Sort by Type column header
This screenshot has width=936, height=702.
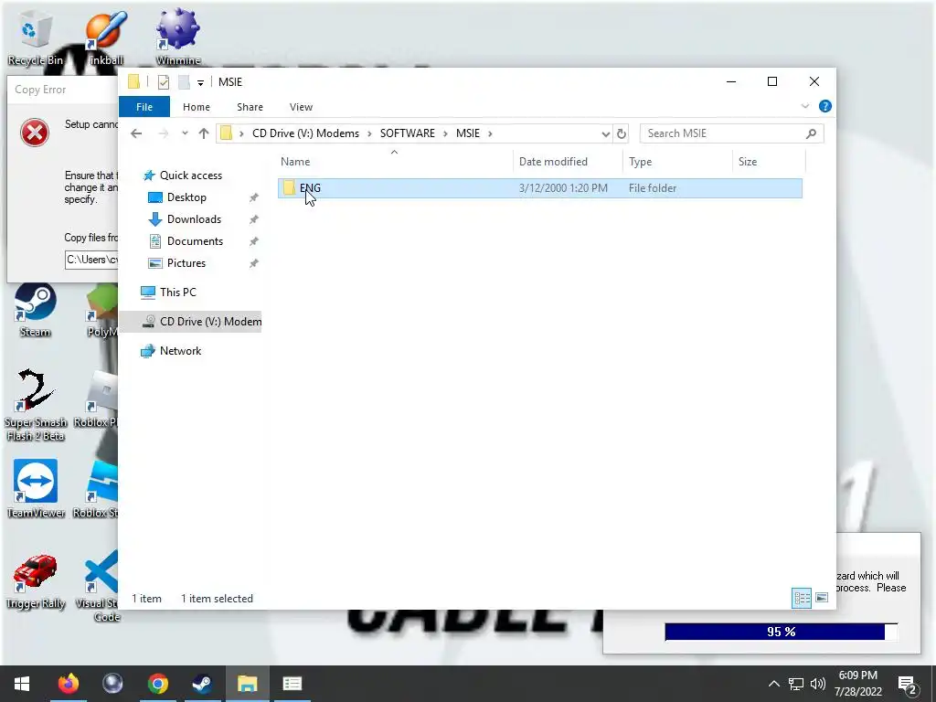pos(677,161)
